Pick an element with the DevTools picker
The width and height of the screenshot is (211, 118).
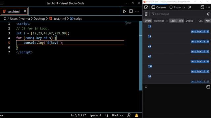tap(146, 7)
